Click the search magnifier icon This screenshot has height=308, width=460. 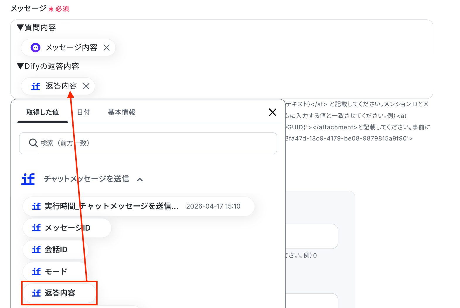pyautogui.click(x=33, y=143)
